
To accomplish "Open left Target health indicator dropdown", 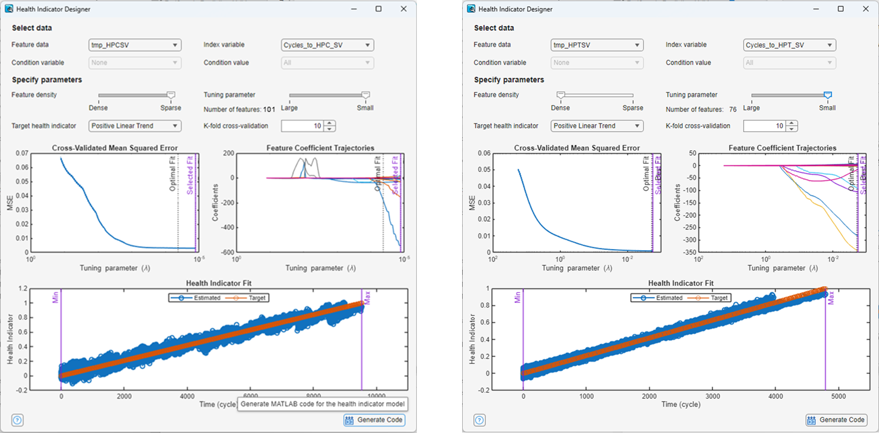I will [x=135, y=126].
